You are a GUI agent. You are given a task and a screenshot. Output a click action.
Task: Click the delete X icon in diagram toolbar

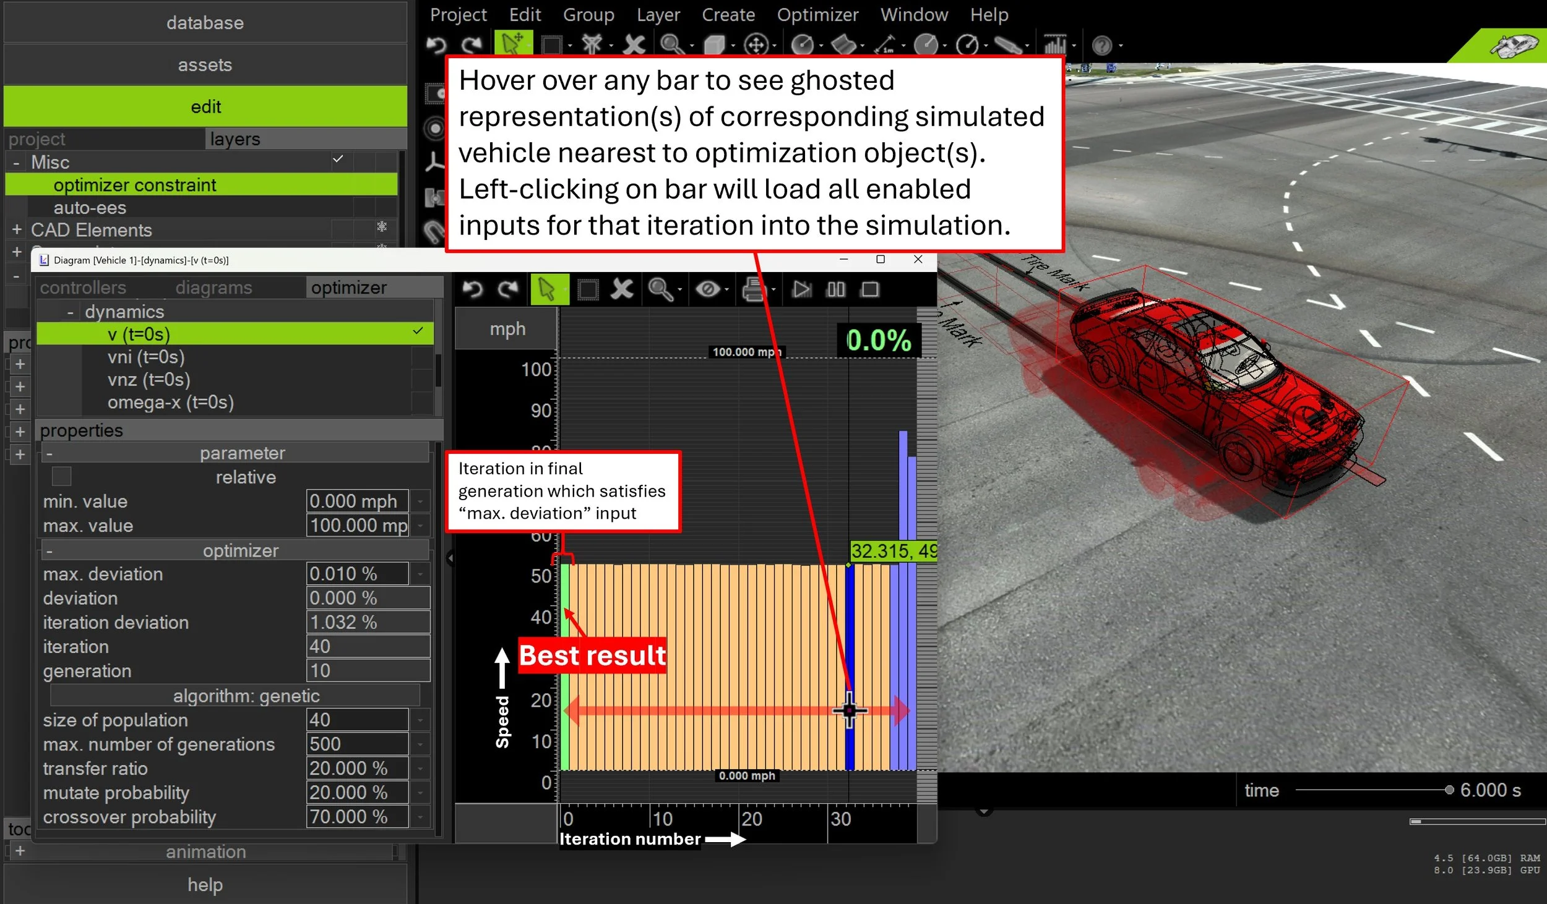622,289
